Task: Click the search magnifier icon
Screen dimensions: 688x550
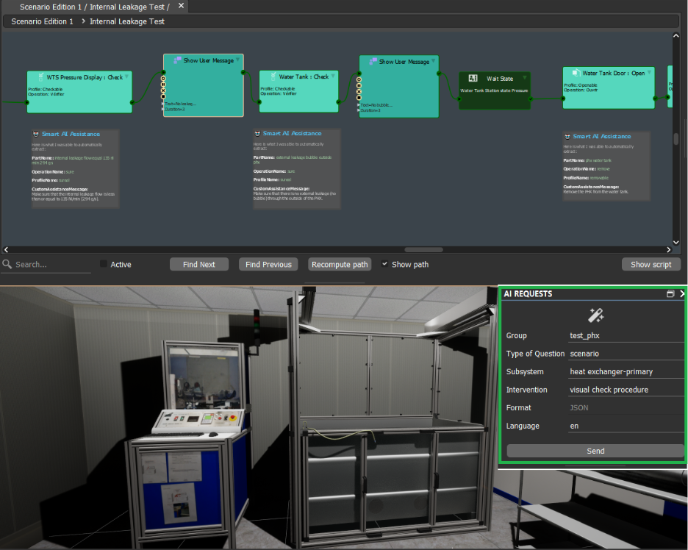Action: click(7, 264)
